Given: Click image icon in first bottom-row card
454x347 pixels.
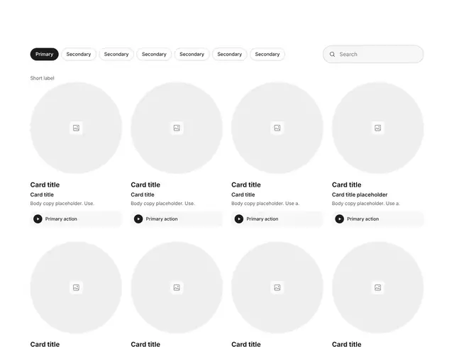Looking at the screenshot, I should click(x=76, y=287).
